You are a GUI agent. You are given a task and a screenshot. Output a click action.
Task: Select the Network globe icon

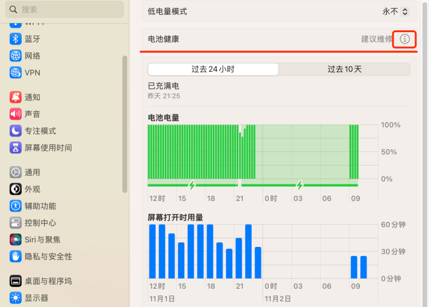(x=15, y=56)
